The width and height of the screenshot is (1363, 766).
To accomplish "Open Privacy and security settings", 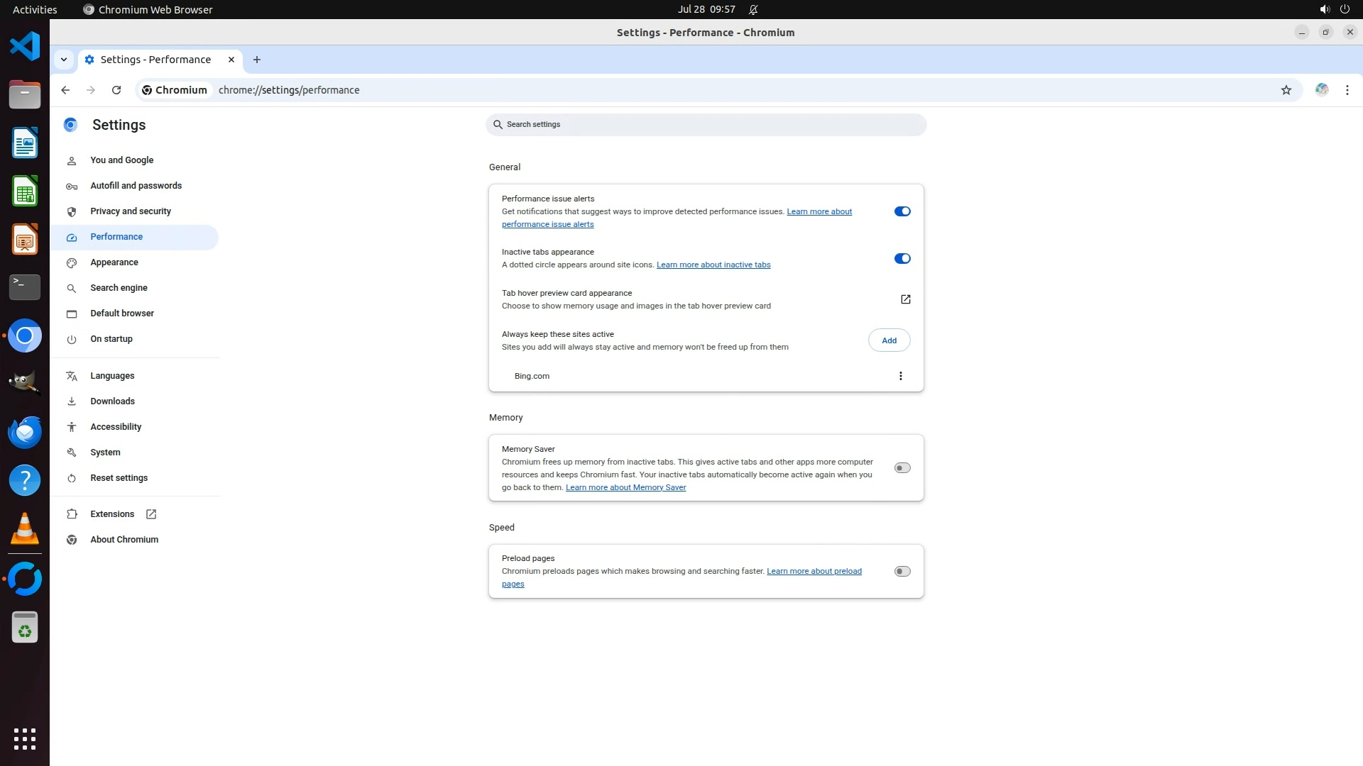I will pos(131,211).
